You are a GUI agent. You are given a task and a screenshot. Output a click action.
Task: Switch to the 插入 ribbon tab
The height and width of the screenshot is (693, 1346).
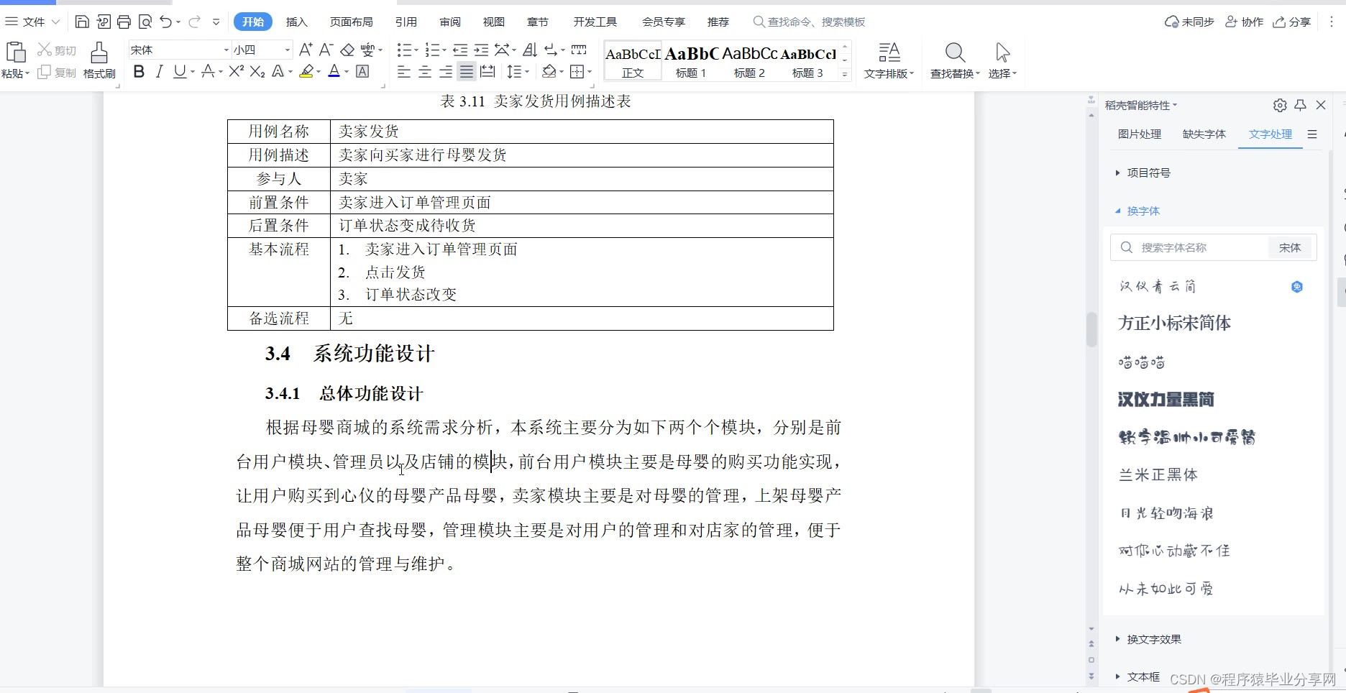point(296,22)
